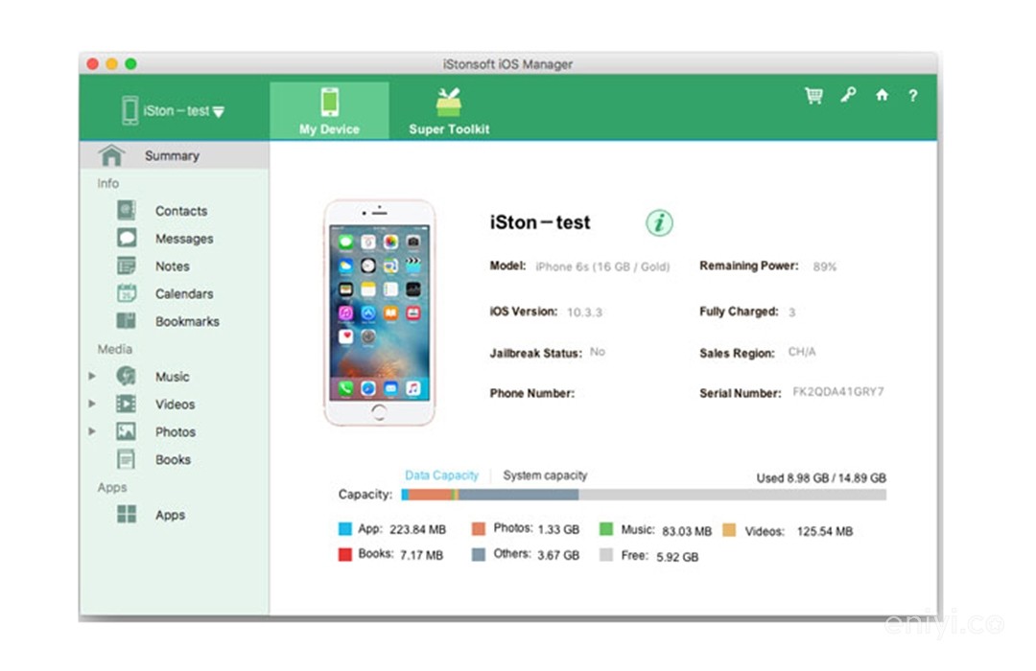The image size is (1036, 671).
Task: Open Contacts in the sidebar
Action: click(x=180, y=211)
